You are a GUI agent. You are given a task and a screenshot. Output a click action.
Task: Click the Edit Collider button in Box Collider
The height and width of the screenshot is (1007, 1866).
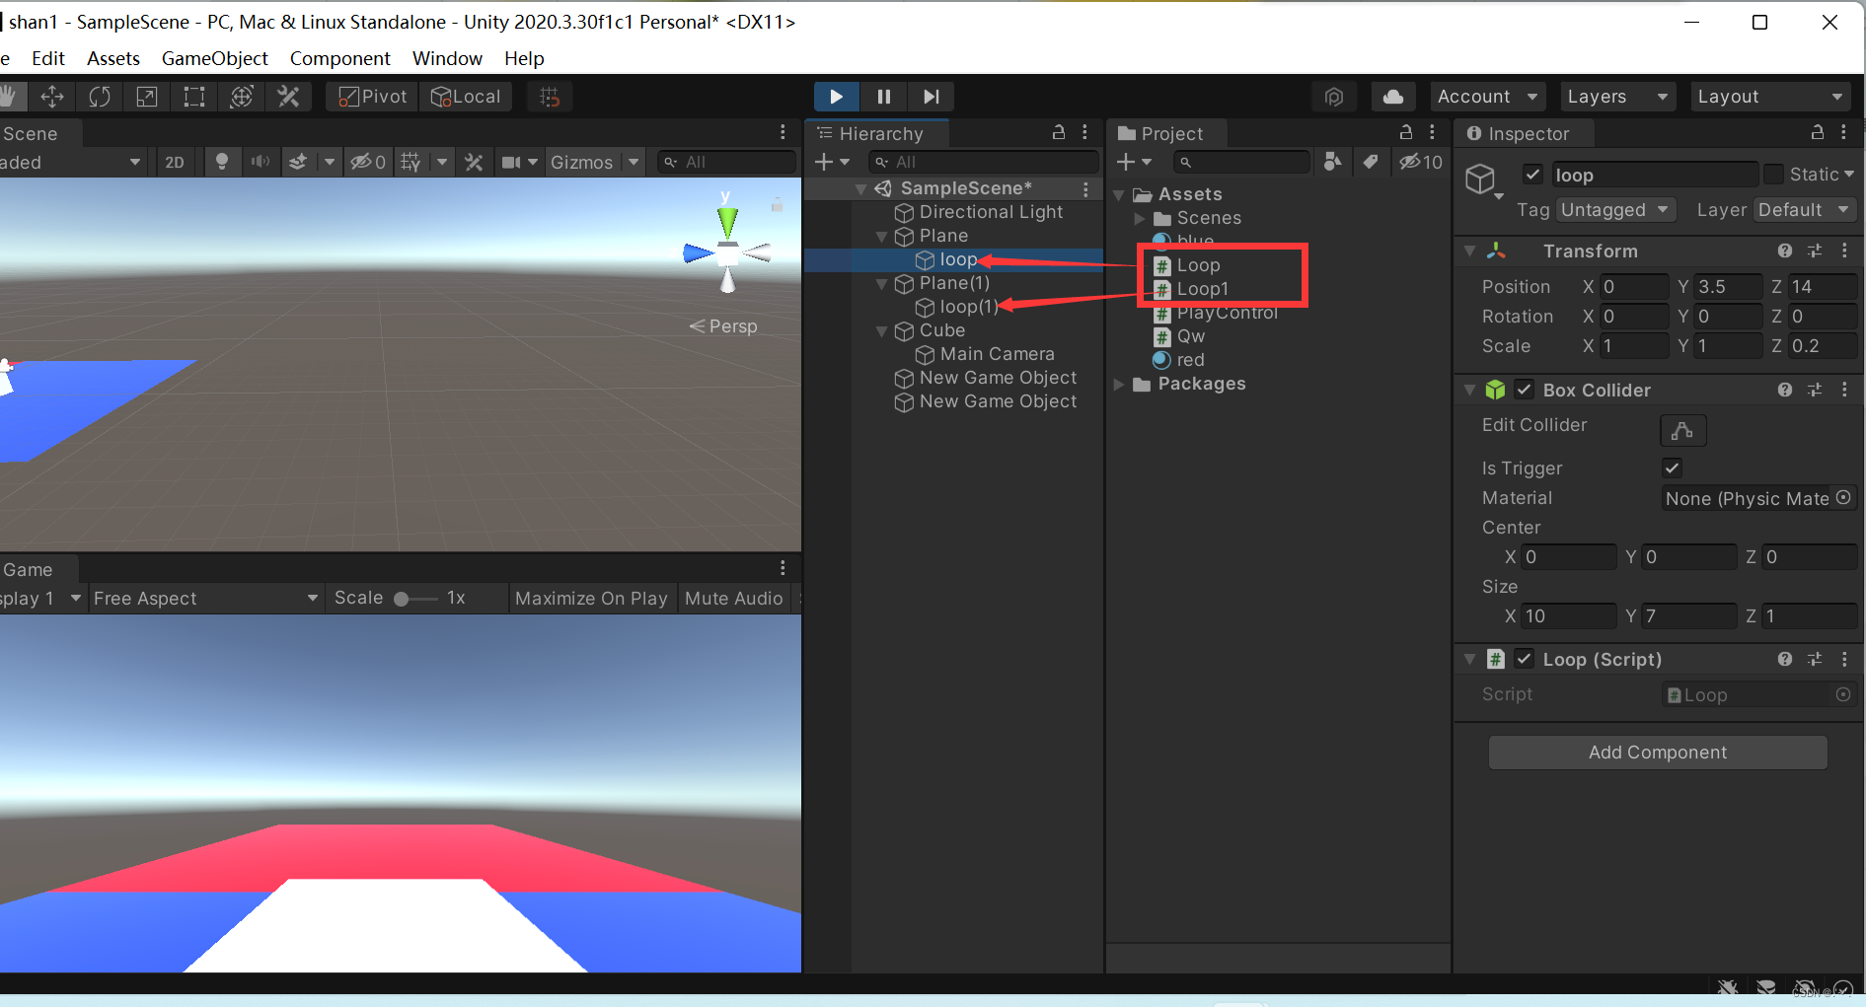click(x=1682, y=430)
